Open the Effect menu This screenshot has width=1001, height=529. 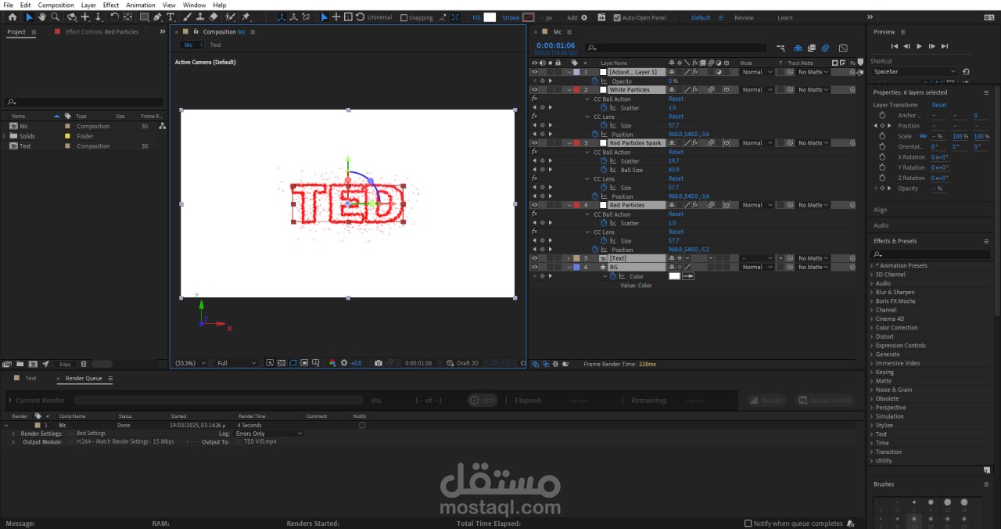point(111,5)
